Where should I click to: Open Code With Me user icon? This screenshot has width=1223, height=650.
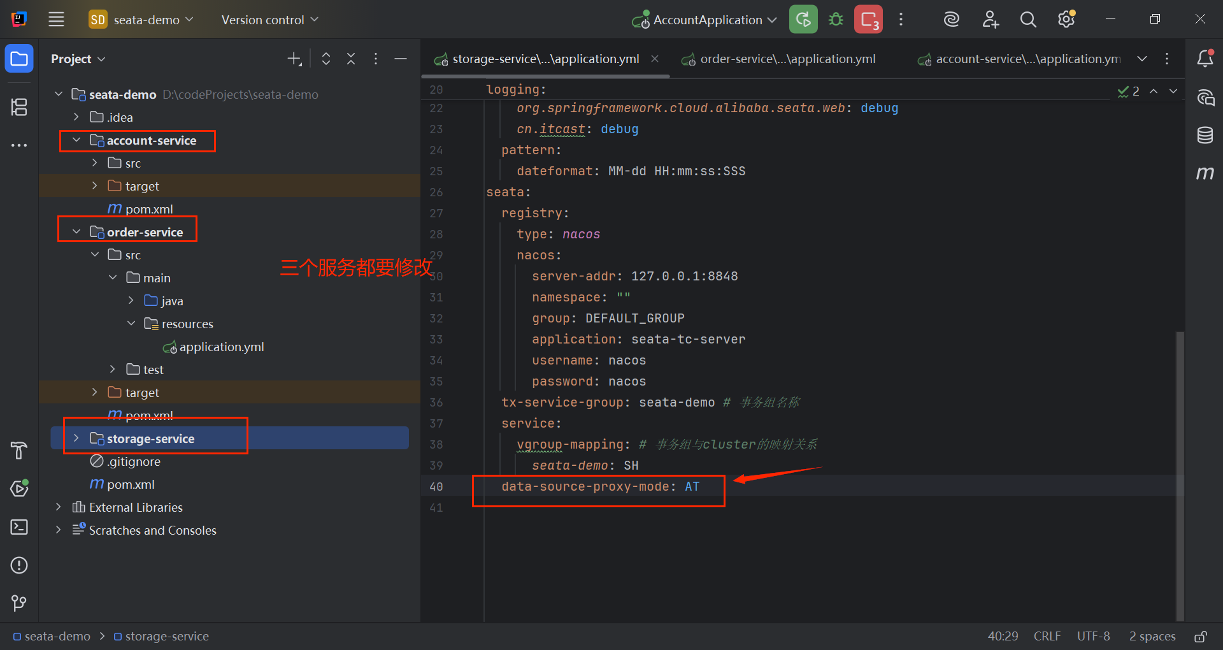click(990, 20)
